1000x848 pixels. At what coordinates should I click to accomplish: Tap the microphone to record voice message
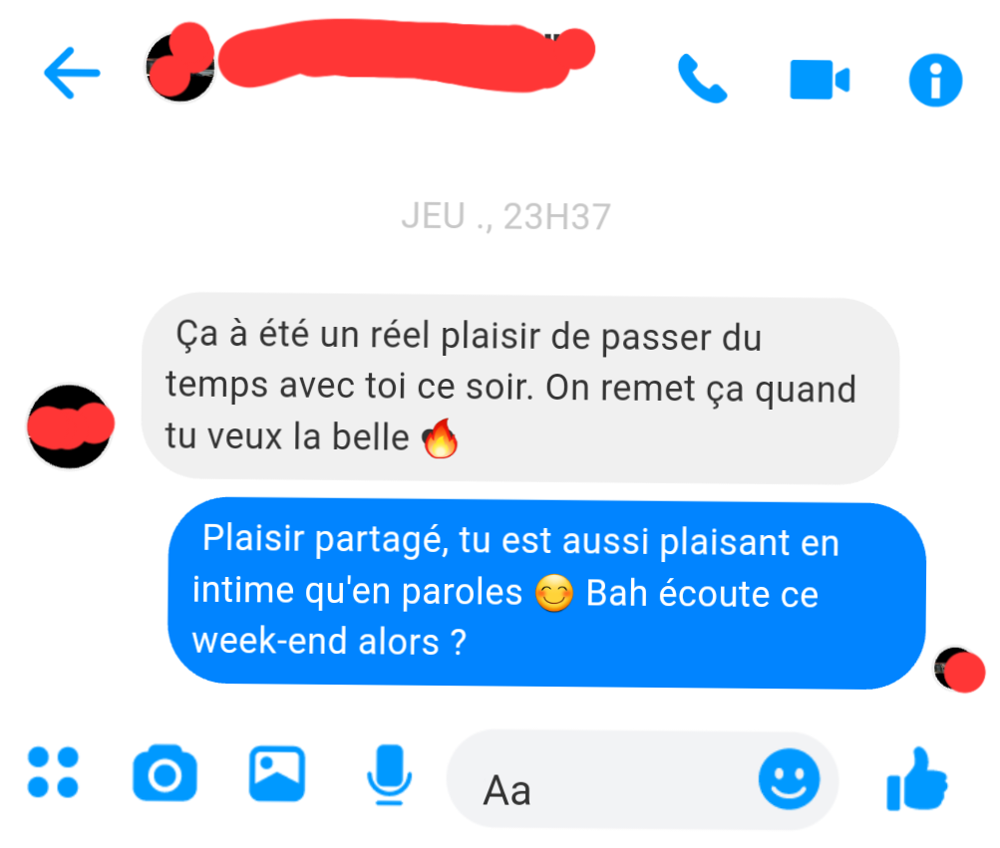tap(389, 774)
